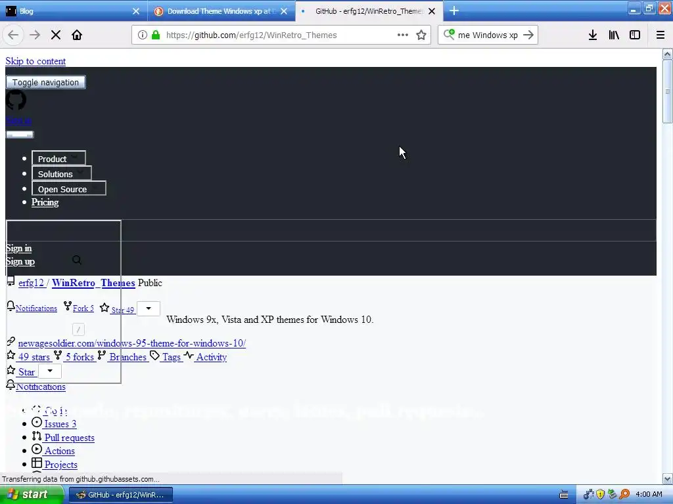Open a new browser tab
The height and width of the screenshot is (504, 673).
point(454,10)
